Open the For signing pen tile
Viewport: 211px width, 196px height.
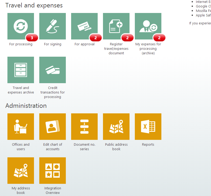tap(53, 26)
